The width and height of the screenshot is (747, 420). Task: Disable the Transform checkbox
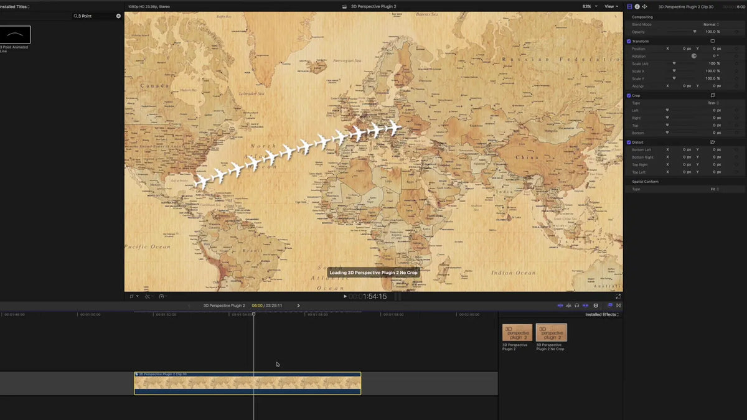click(629, 41)
